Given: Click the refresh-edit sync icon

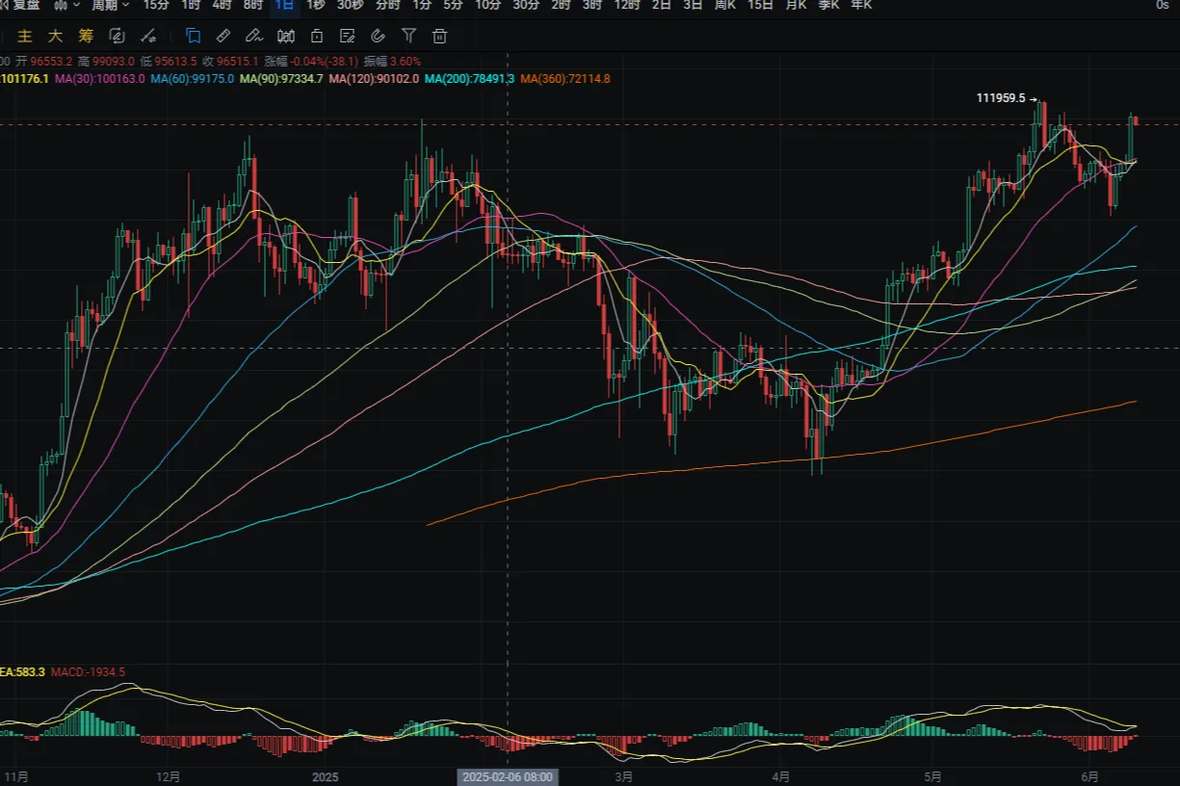Looking at the screenshot, I should (117, 36).
